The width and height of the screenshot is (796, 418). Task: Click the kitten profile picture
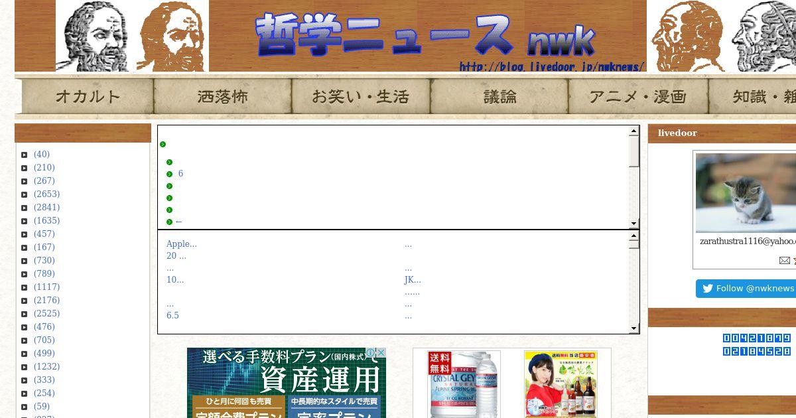click(746, 193)
